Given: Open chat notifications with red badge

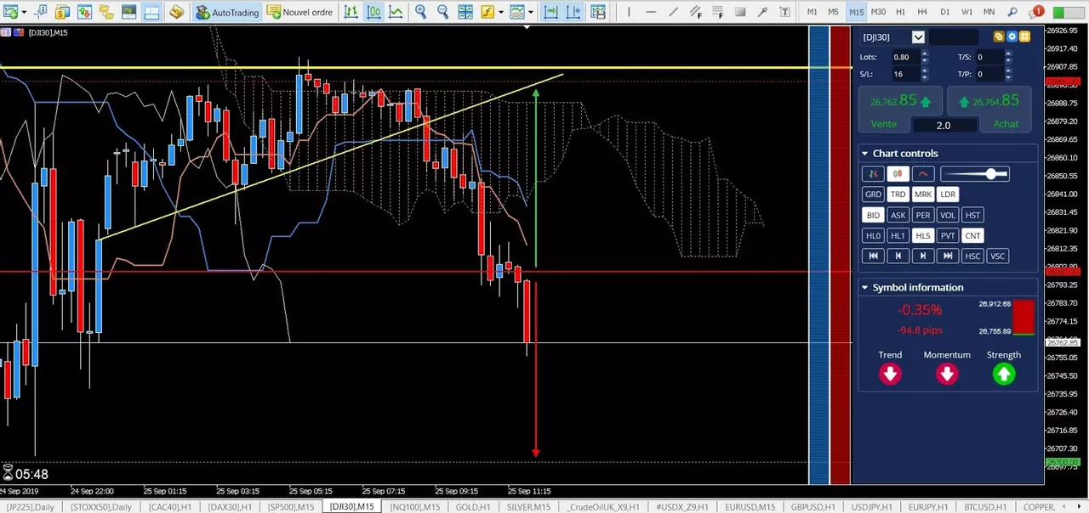Looking at the screenshot, I should click(x=1035, y=12).
